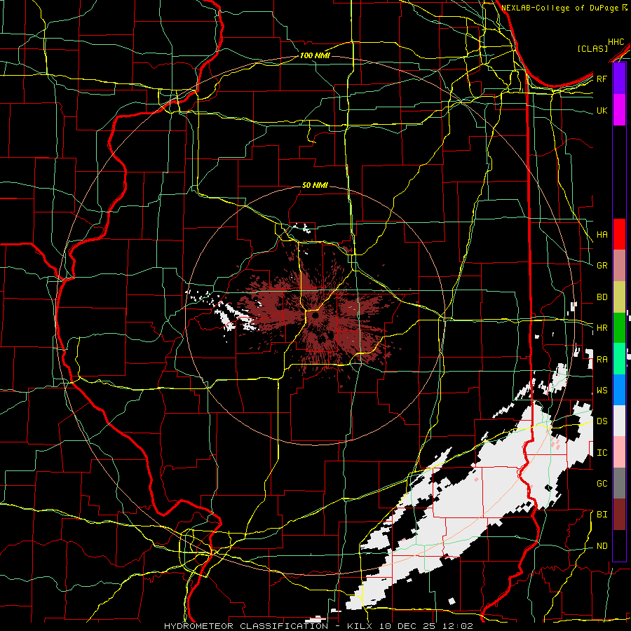
Task: Click the BI legend label
Action: point(602,515)
